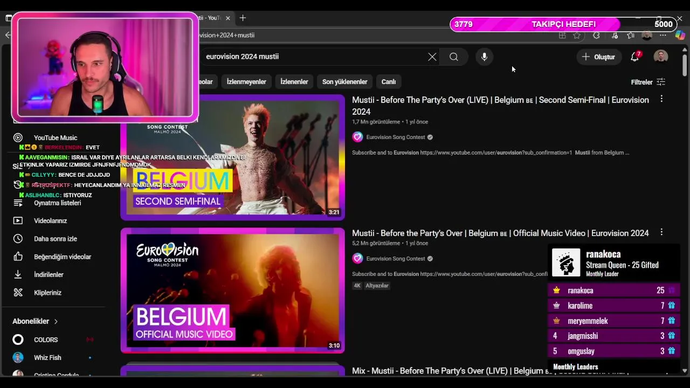Screen dimensions: 690x388
Task: Open the COLORS subscription channel
Action: 46,340
